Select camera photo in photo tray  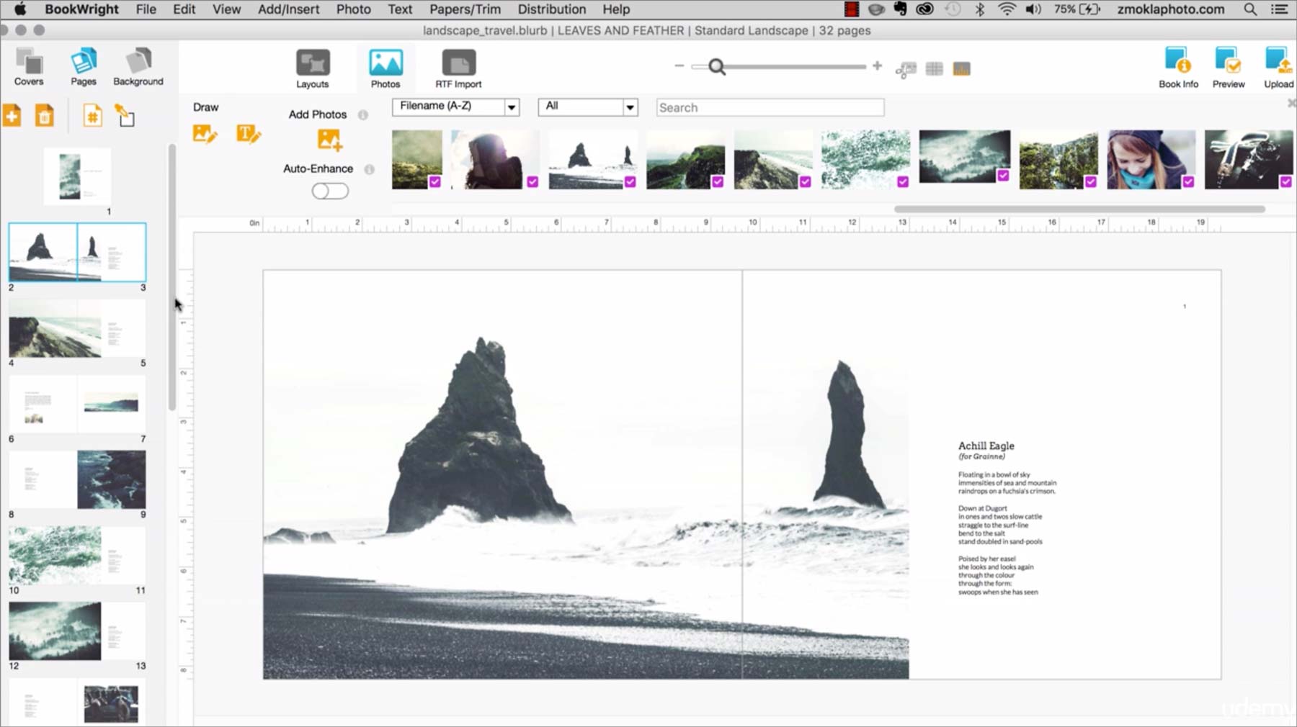[x=1248, y=160]
